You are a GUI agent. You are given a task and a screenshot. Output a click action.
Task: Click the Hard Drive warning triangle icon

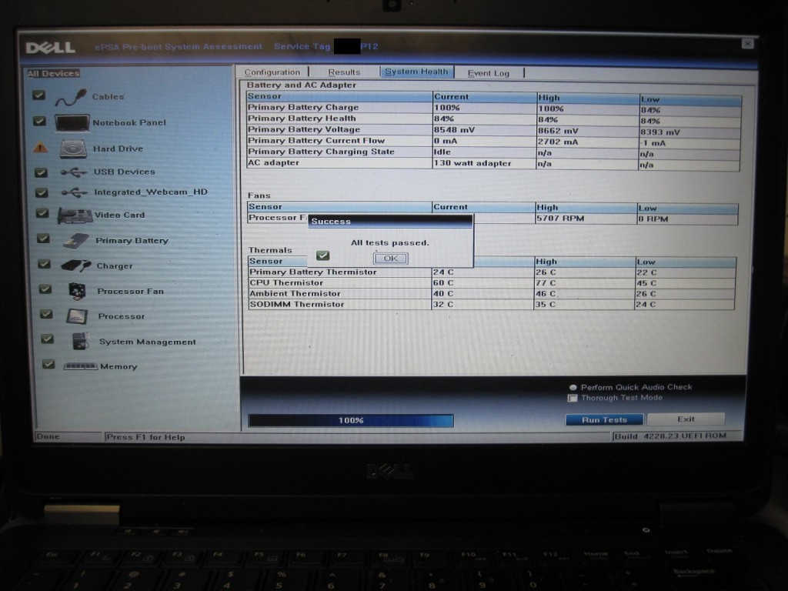click(40, 148)
